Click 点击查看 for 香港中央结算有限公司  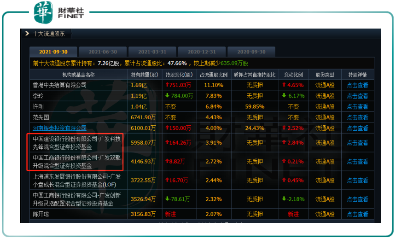(357, 85)
